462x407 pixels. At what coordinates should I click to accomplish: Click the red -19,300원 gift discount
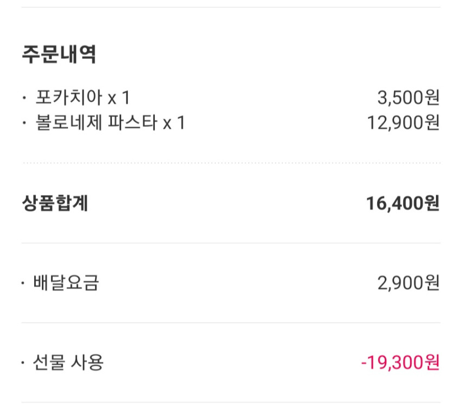(x=401, y=362)
